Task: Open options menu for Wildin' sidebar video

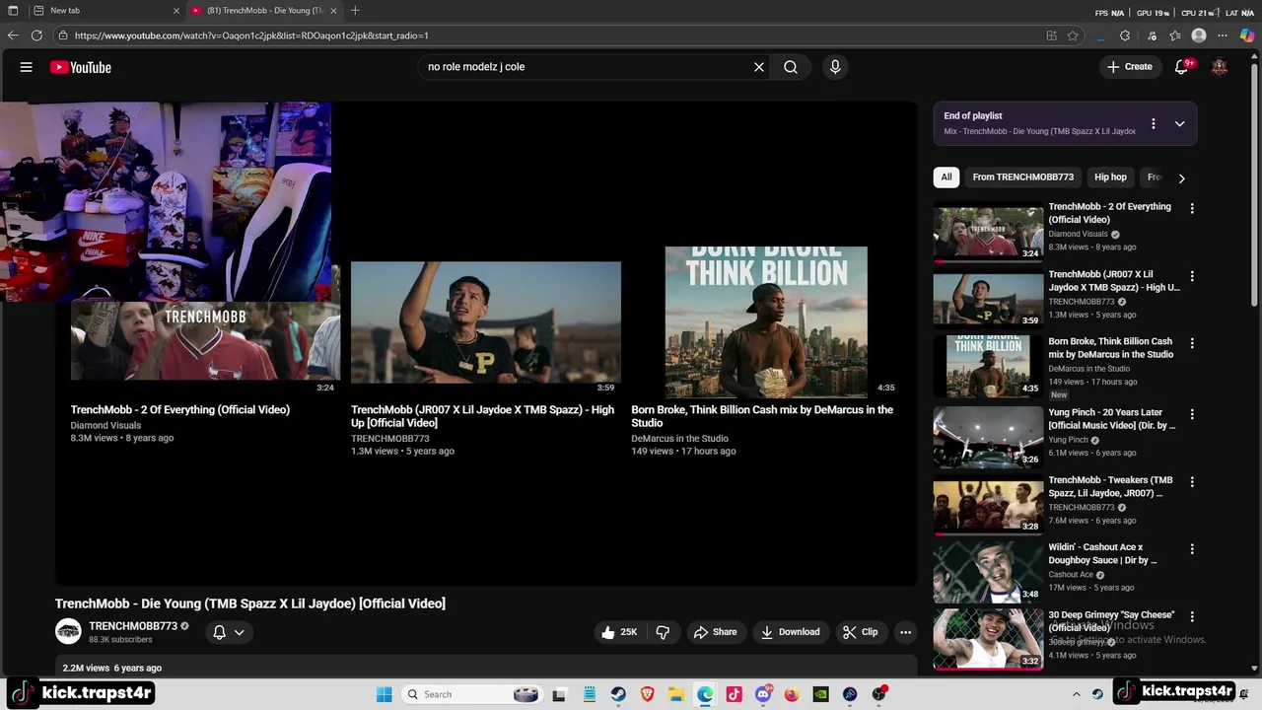Action: tap(1192, 548)
